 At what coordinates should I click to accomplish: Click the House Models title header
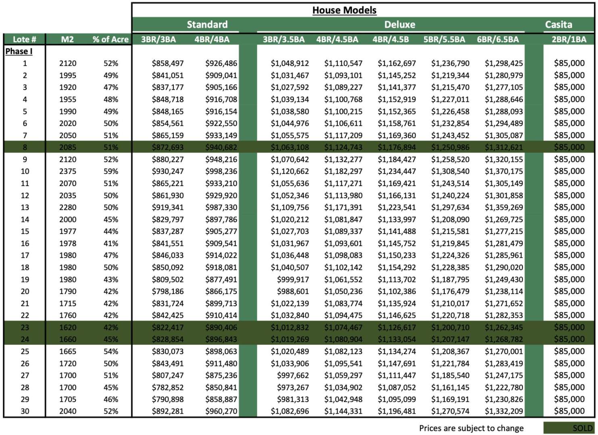coord(344,10)
